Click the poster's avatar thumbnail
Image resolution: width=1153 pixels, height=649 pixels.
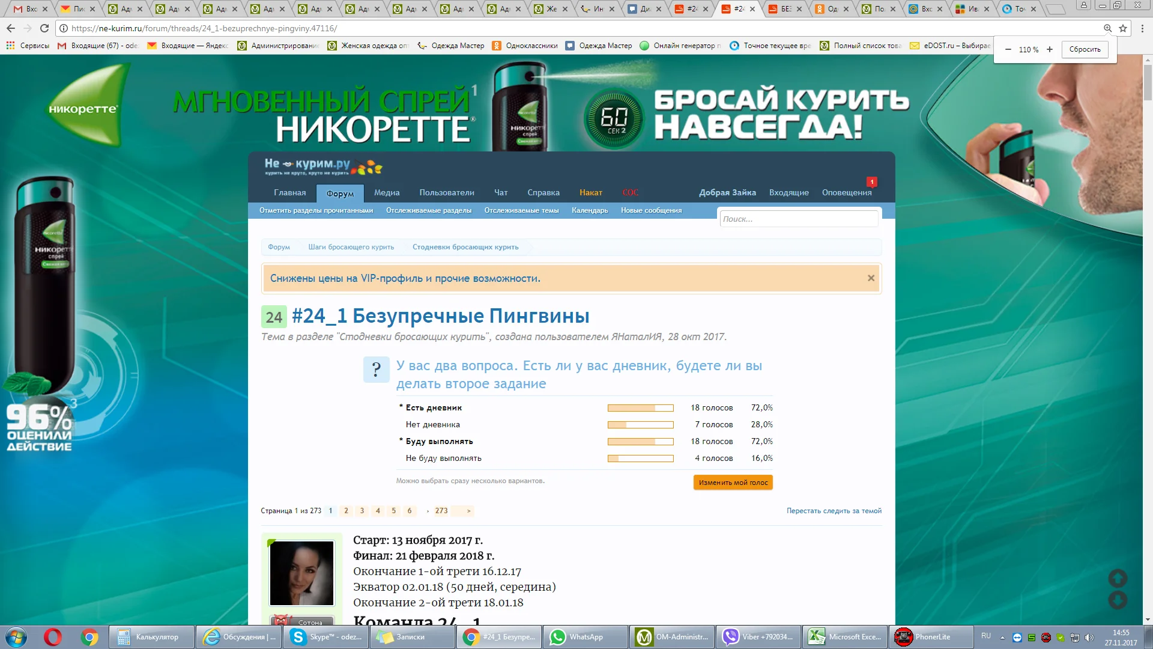pyautogui.click(x=301, y=573)
